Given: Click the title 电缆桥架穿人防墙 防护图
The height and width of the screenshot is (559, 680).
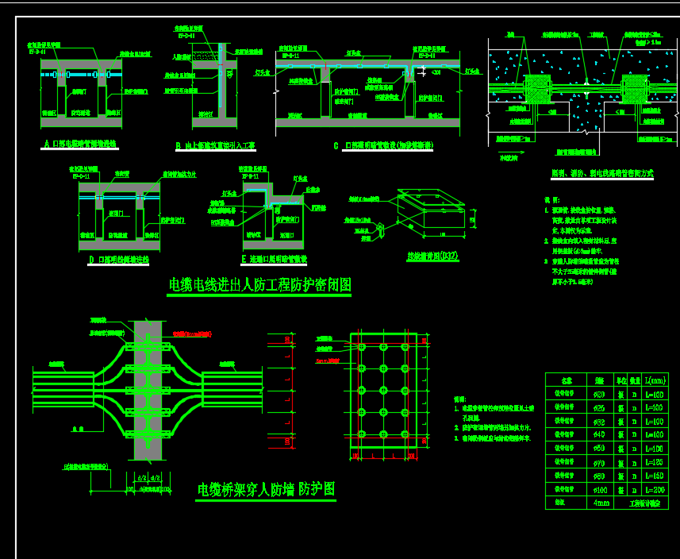Looking at the screenshot, I should [267, 489].
